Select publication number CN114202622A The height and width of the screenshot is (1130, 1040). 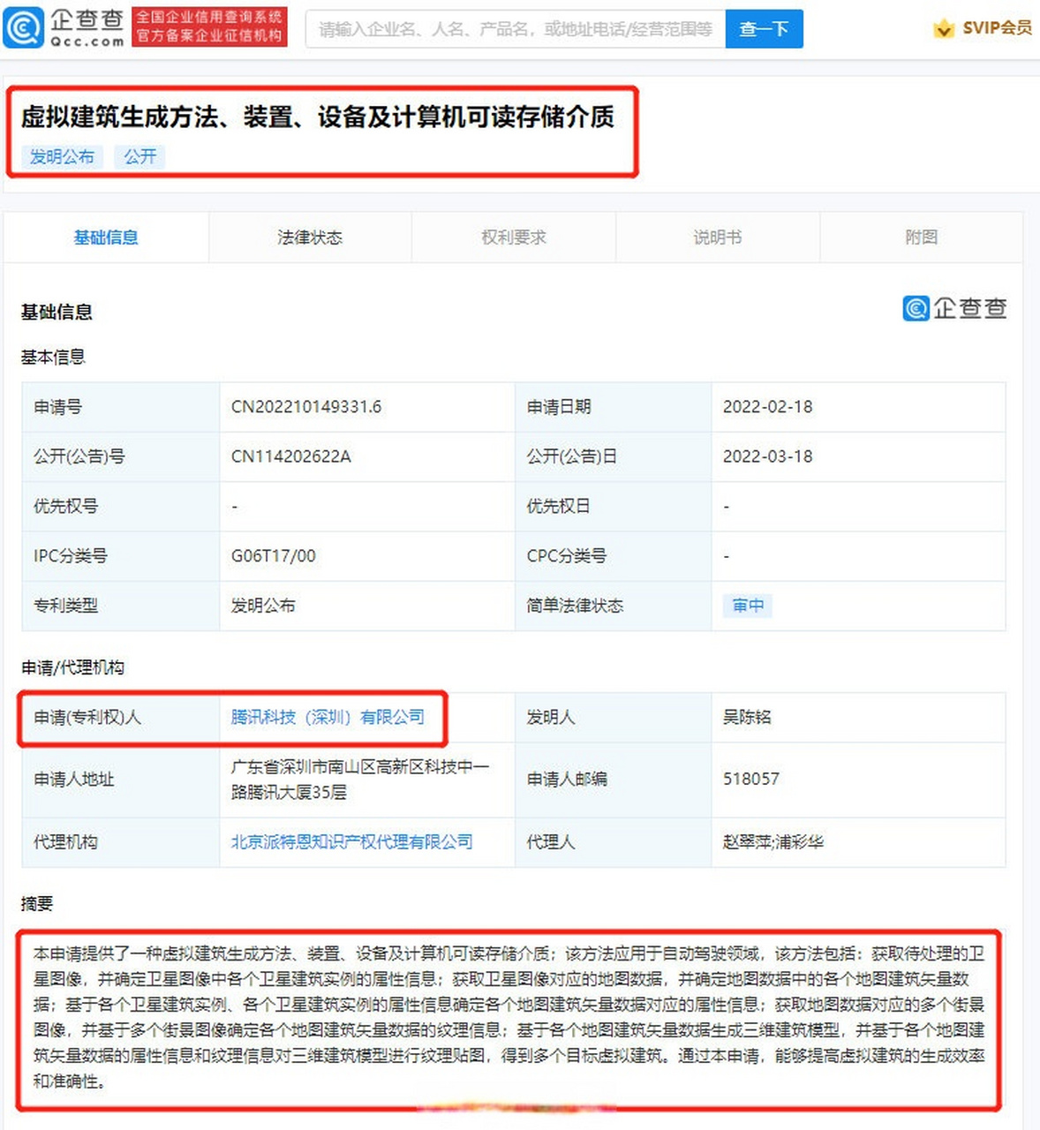click(290, 456)
